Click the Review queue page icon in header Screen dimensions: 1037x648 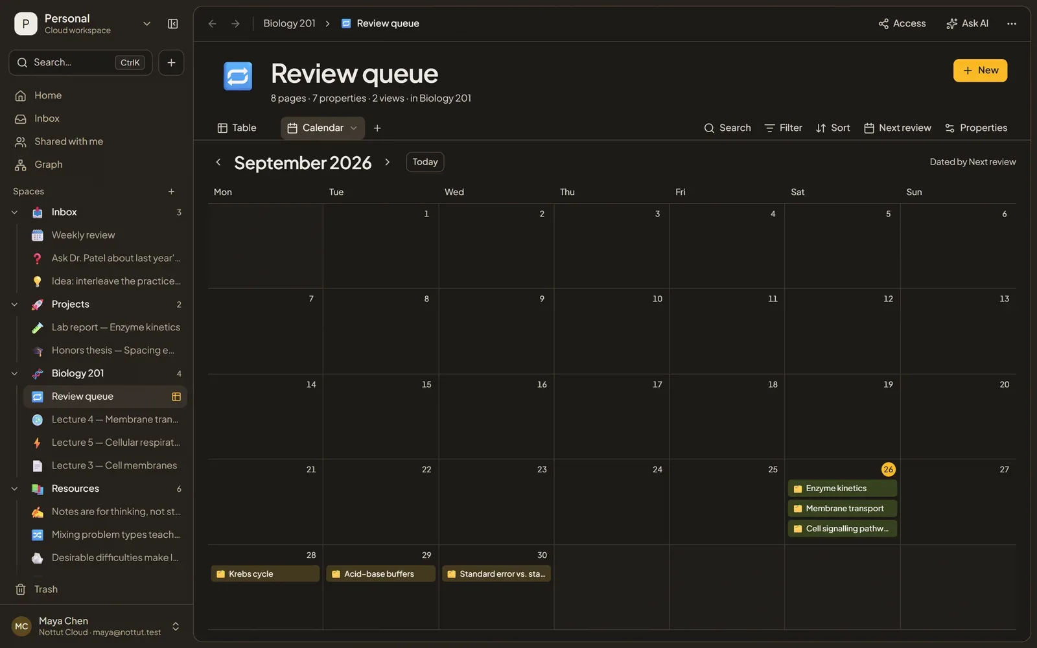pos(238,76)
